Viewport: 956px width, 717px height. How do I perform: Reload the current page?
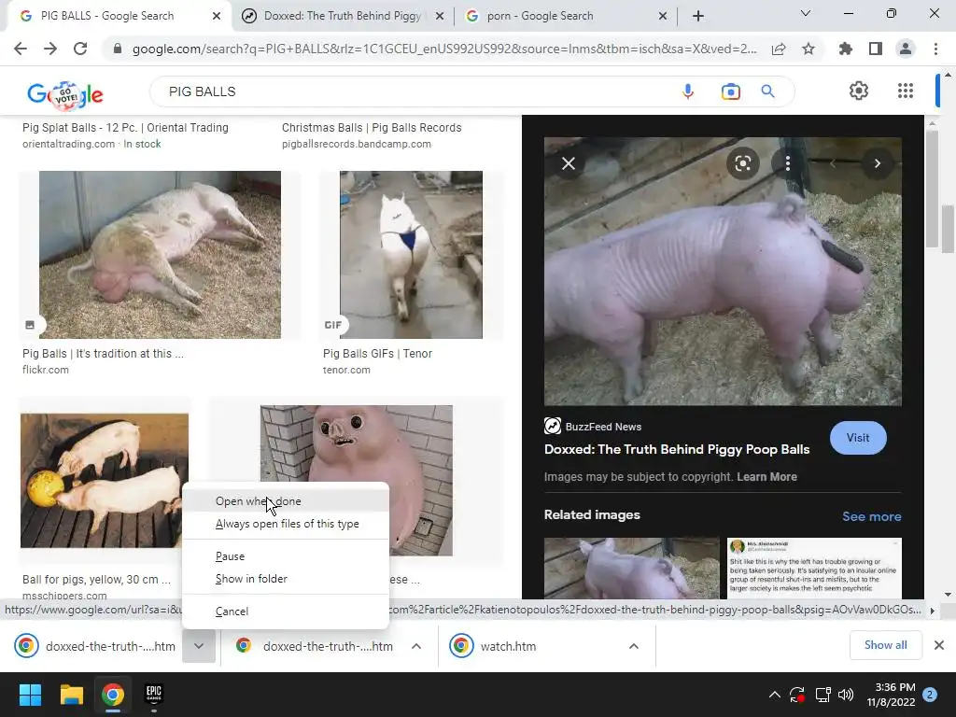click(80, 49)
